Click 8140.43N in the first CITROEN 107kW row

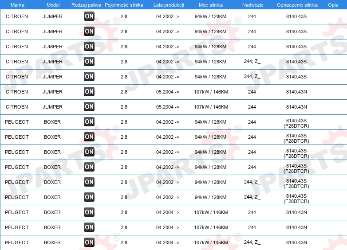pyautogui.click(x=296, y=92)
